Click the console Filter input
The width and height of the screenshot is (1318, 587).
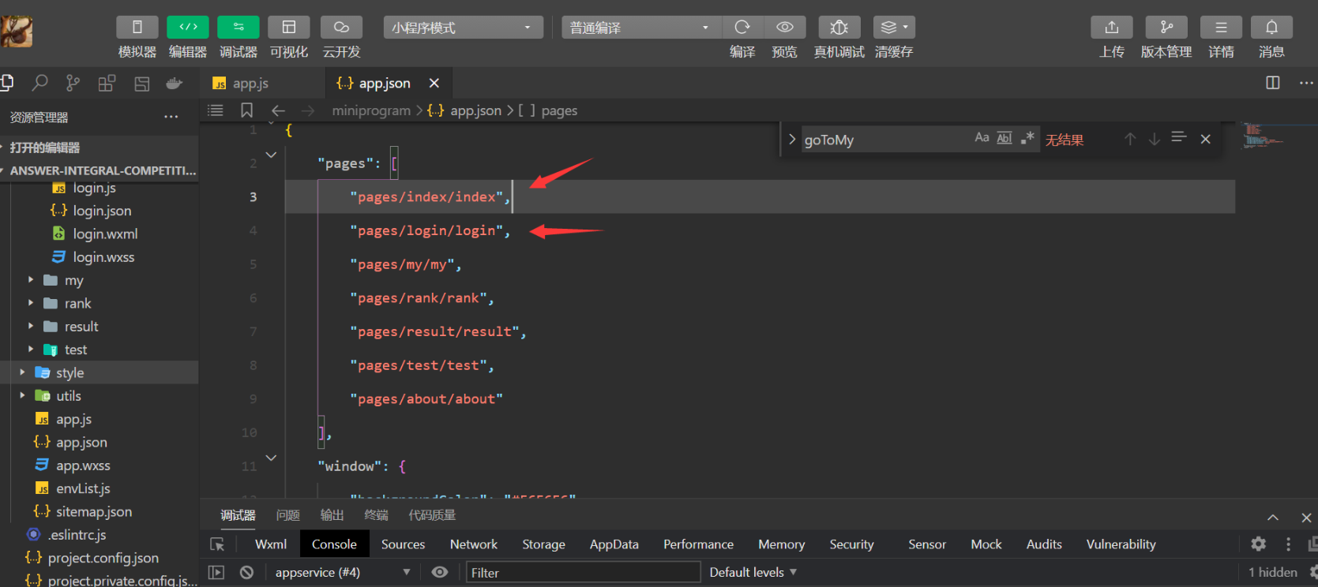[x=583, y=573]
